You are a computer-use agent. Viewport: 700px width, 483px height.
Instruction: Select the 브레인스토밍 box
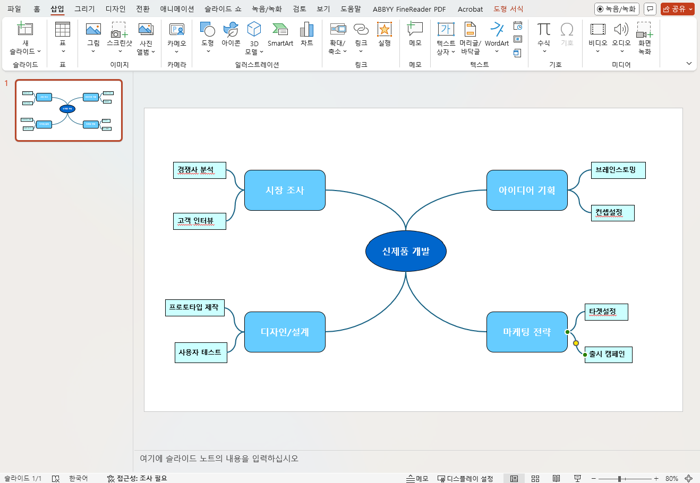click(618, 170)
